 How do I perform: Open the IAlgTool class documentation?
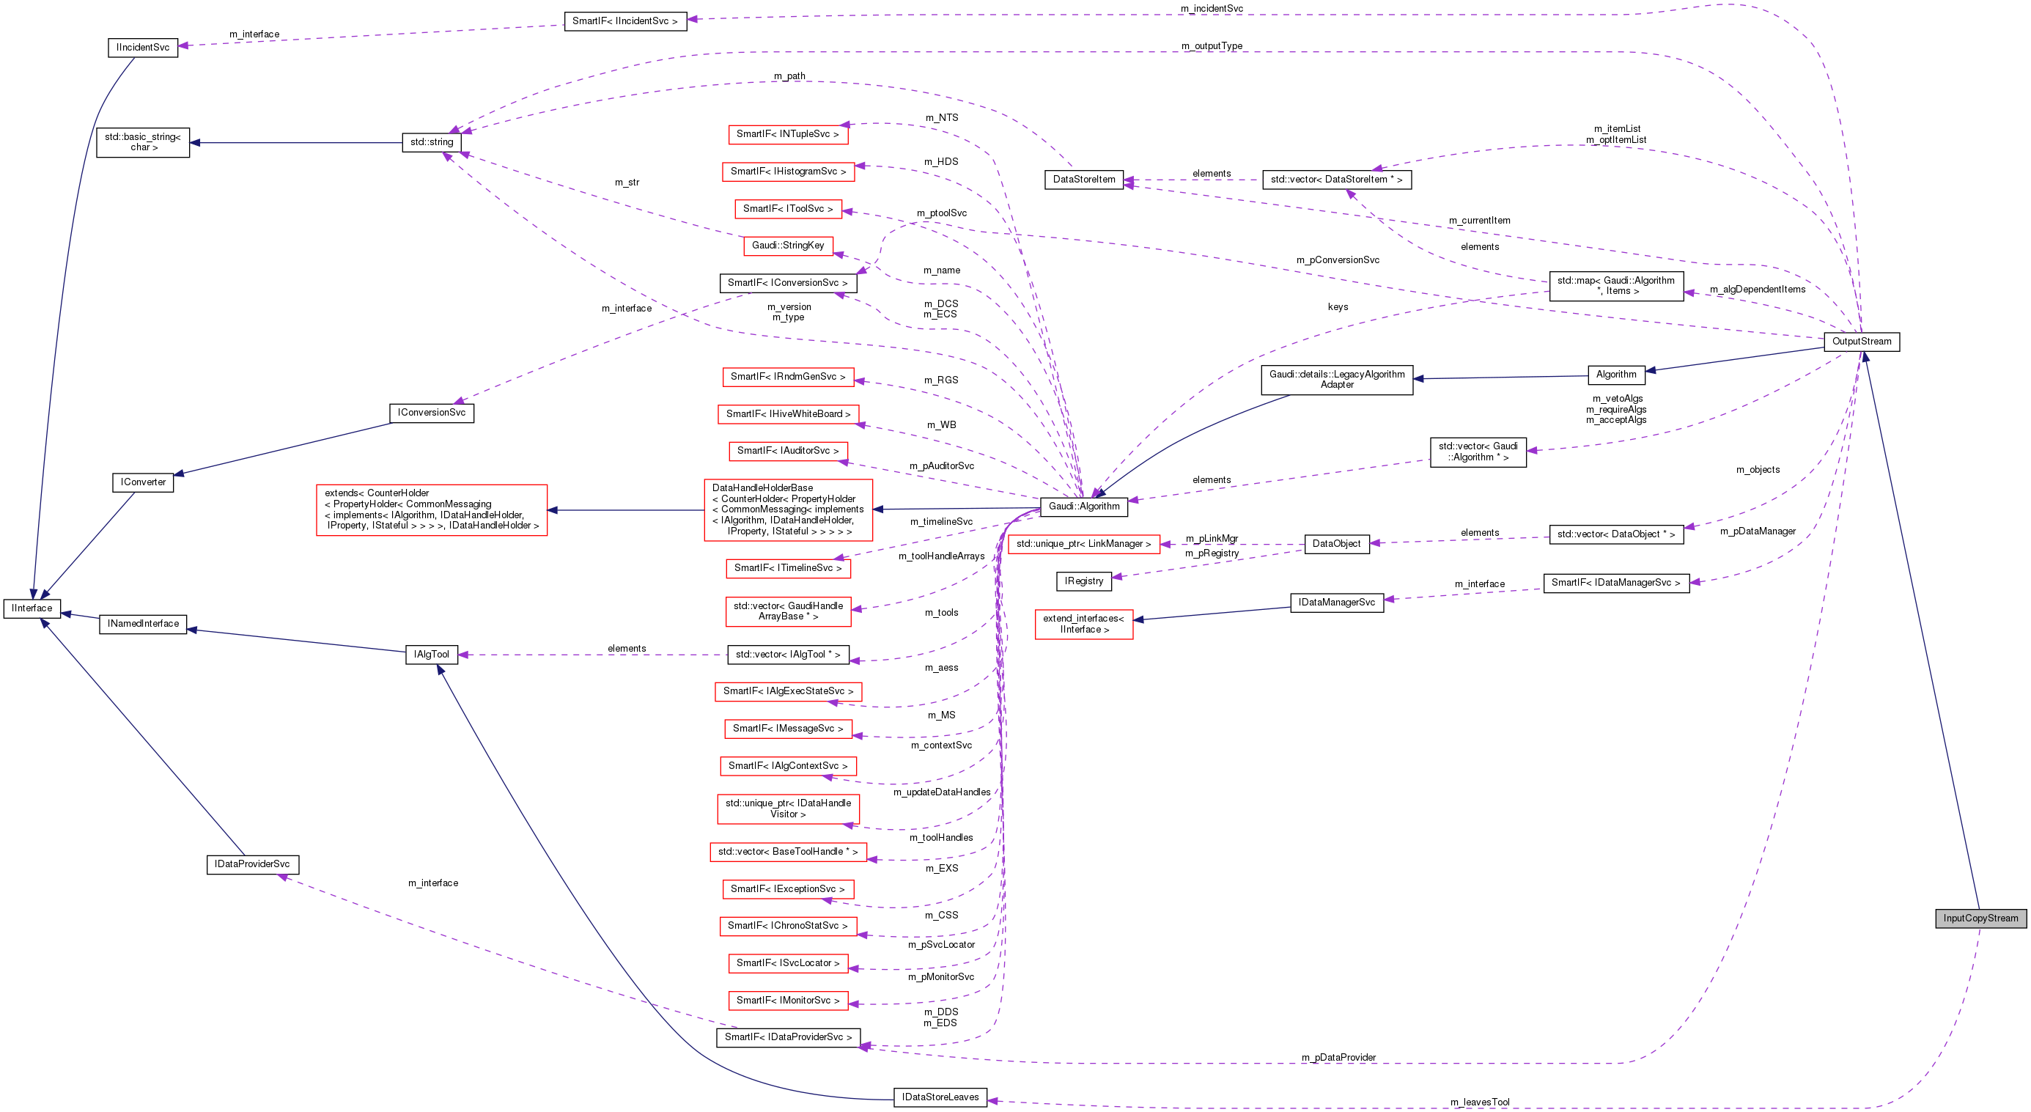pyautogui.click(x=432, y=655)
